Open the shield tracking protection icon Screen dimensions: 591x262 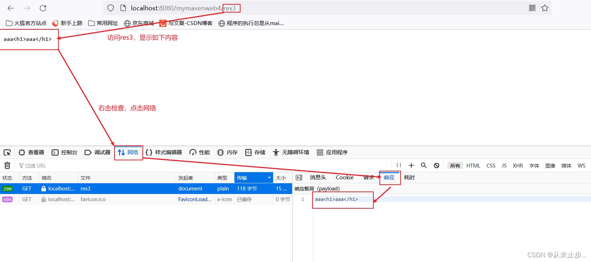[111, 8]
